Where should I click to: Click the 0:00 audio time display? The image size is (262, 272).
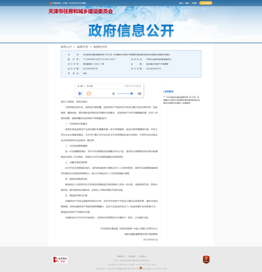[81, 86]
